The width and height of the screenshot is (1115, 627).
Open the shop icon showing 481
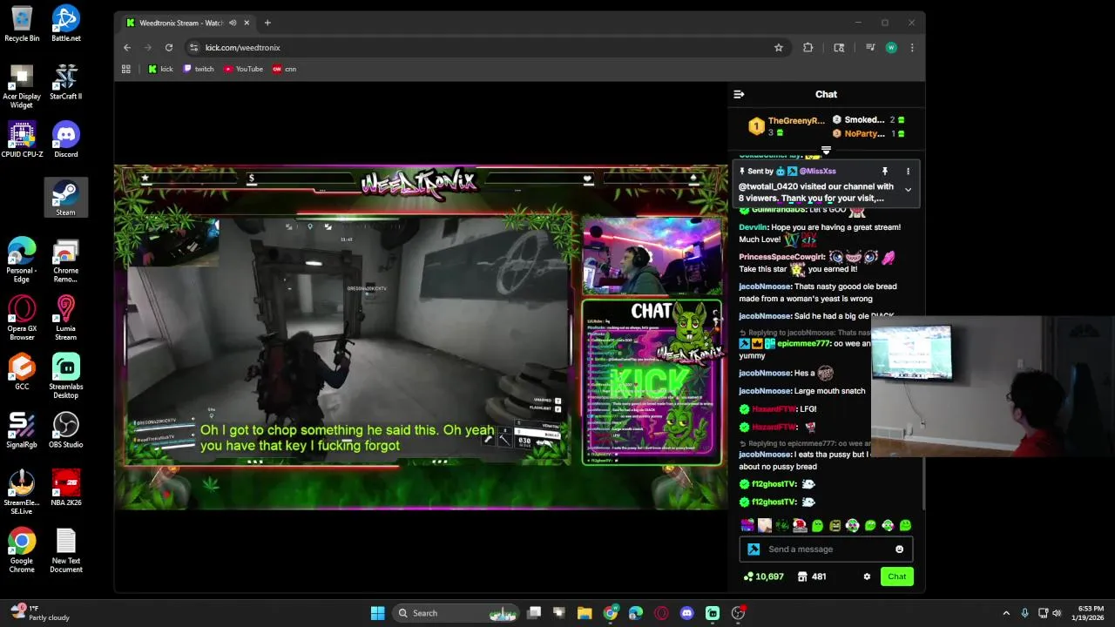pos(812,576)
